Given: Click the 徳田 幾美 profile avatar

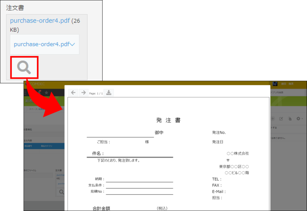Looking at the screenshot, I should (x=275, y=84).
